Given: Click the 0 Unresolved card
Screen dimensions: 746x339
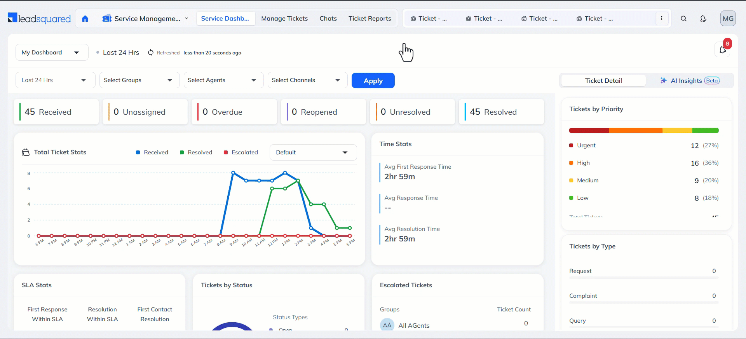Looking at the screenshot, I should point(412,112).
